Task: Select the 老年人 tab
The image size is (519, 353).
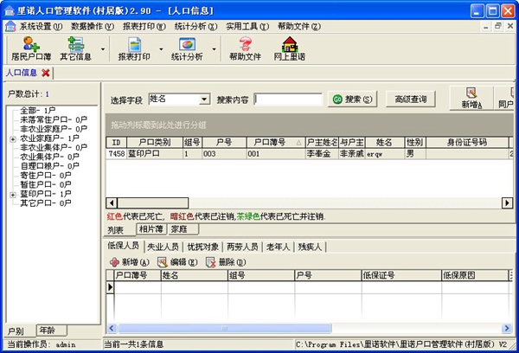Action: click(x=278, y=247)
